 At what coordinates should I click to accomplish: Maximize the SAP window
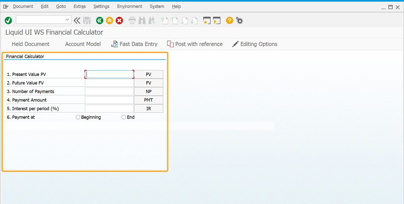[391, 7]
